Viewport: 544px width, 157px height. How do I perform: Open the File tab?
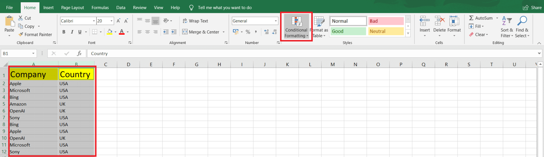(9, 7)
